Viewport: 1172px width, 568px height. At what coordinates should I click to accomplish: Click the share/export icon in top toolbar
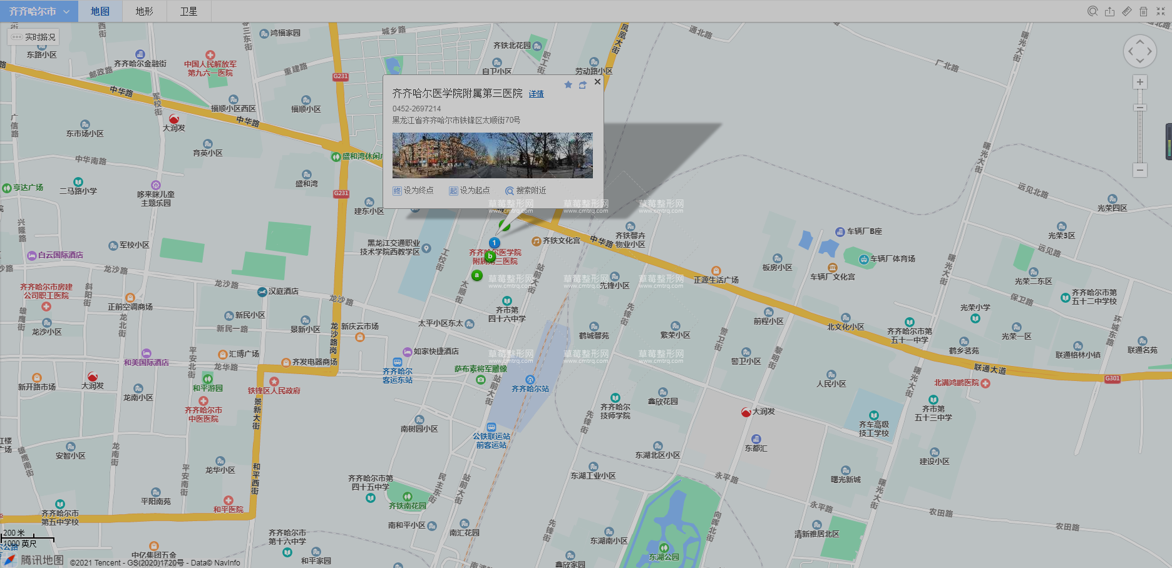[x=1109, y=11]
